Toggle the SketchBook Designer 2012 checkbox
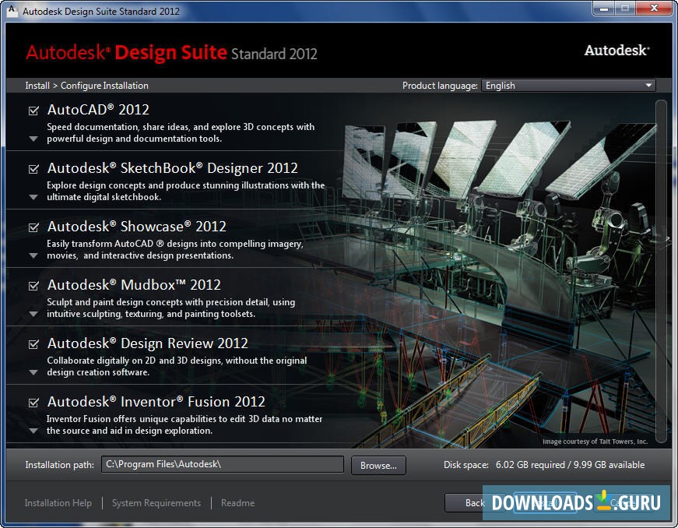Screen dimensions: 678x528 (x=33, y=169)
